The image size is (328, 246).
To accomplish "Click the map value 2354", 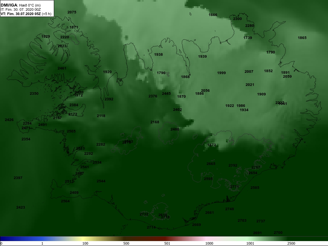I will (x=26, y=139).
